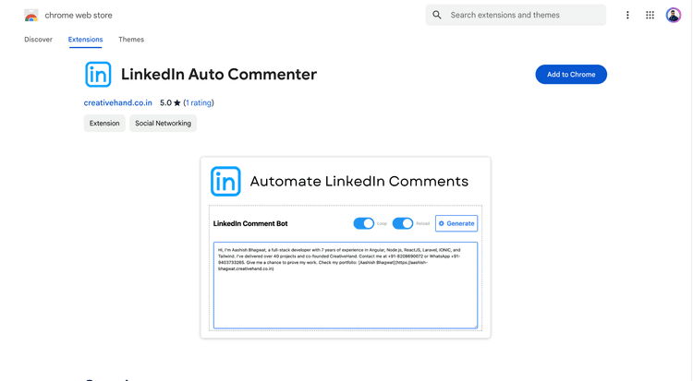Focus the Search extensions and themes field
The image size is (693, 381).
522,16
